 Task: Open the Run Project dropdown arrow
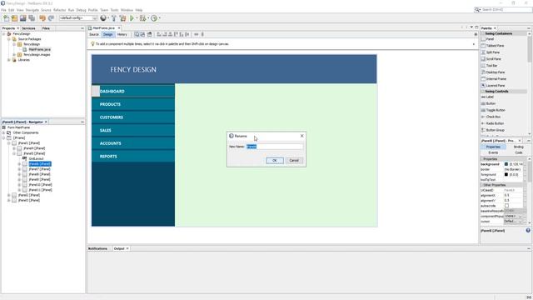click(x=137, y=18)
